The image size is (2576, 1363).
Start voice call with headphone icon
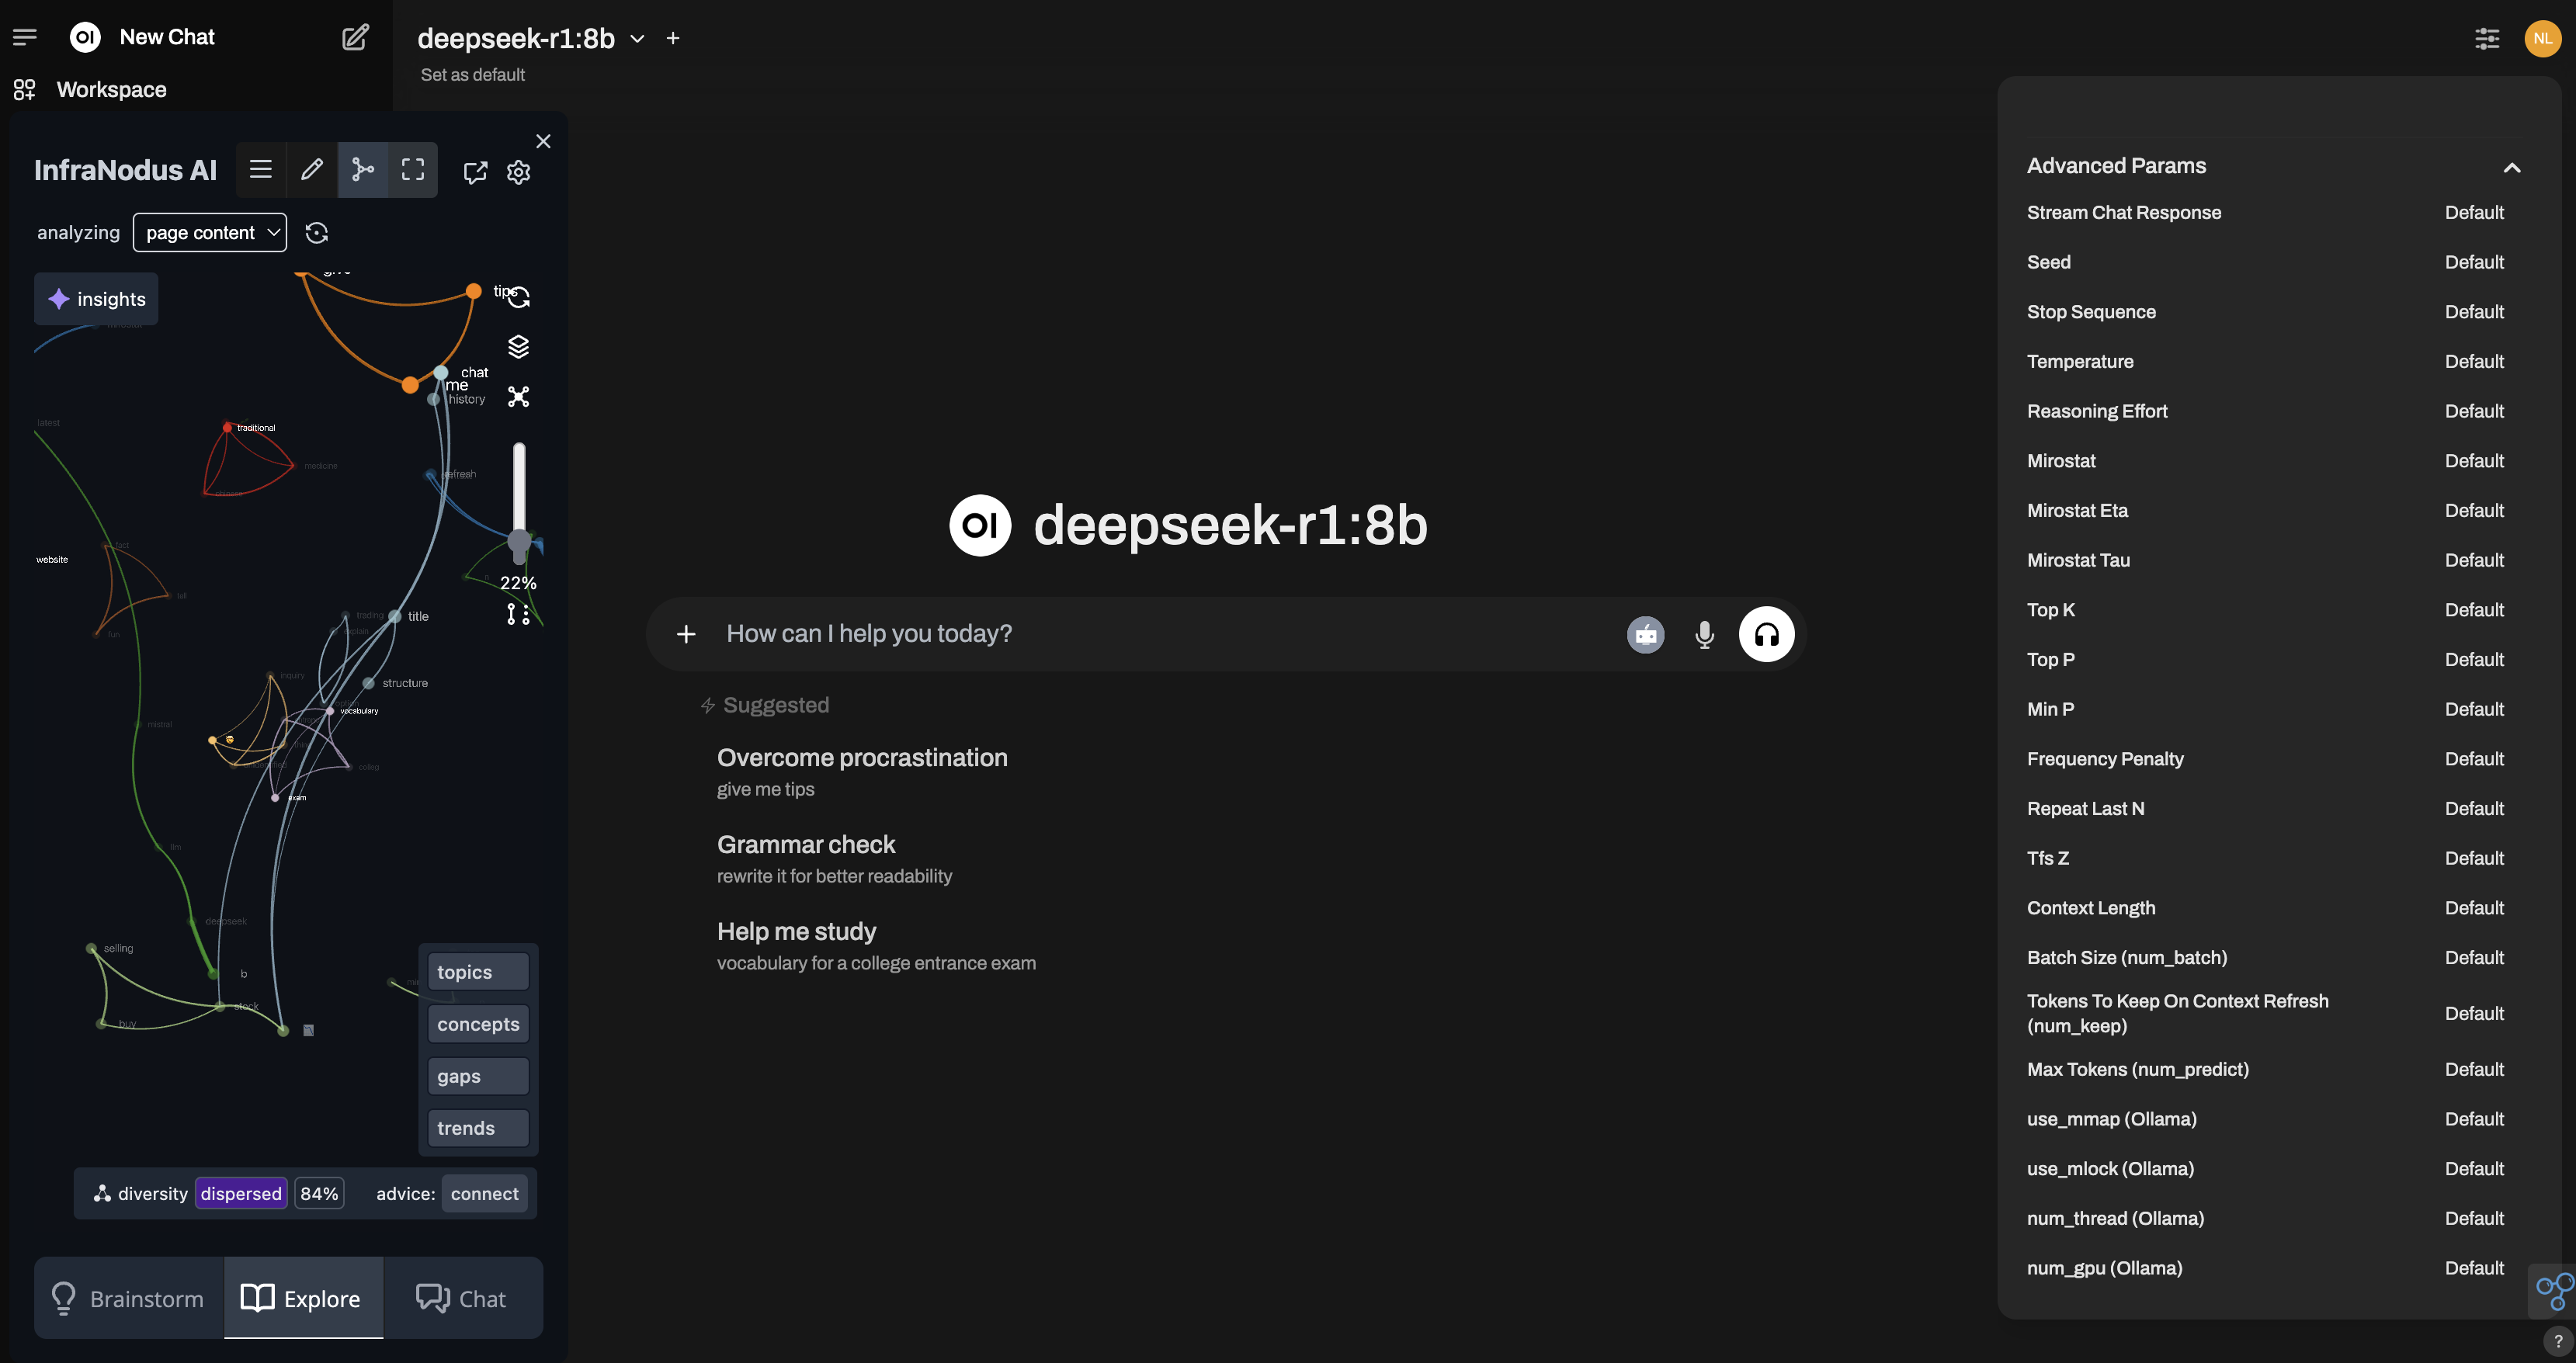pos(1766,634)
